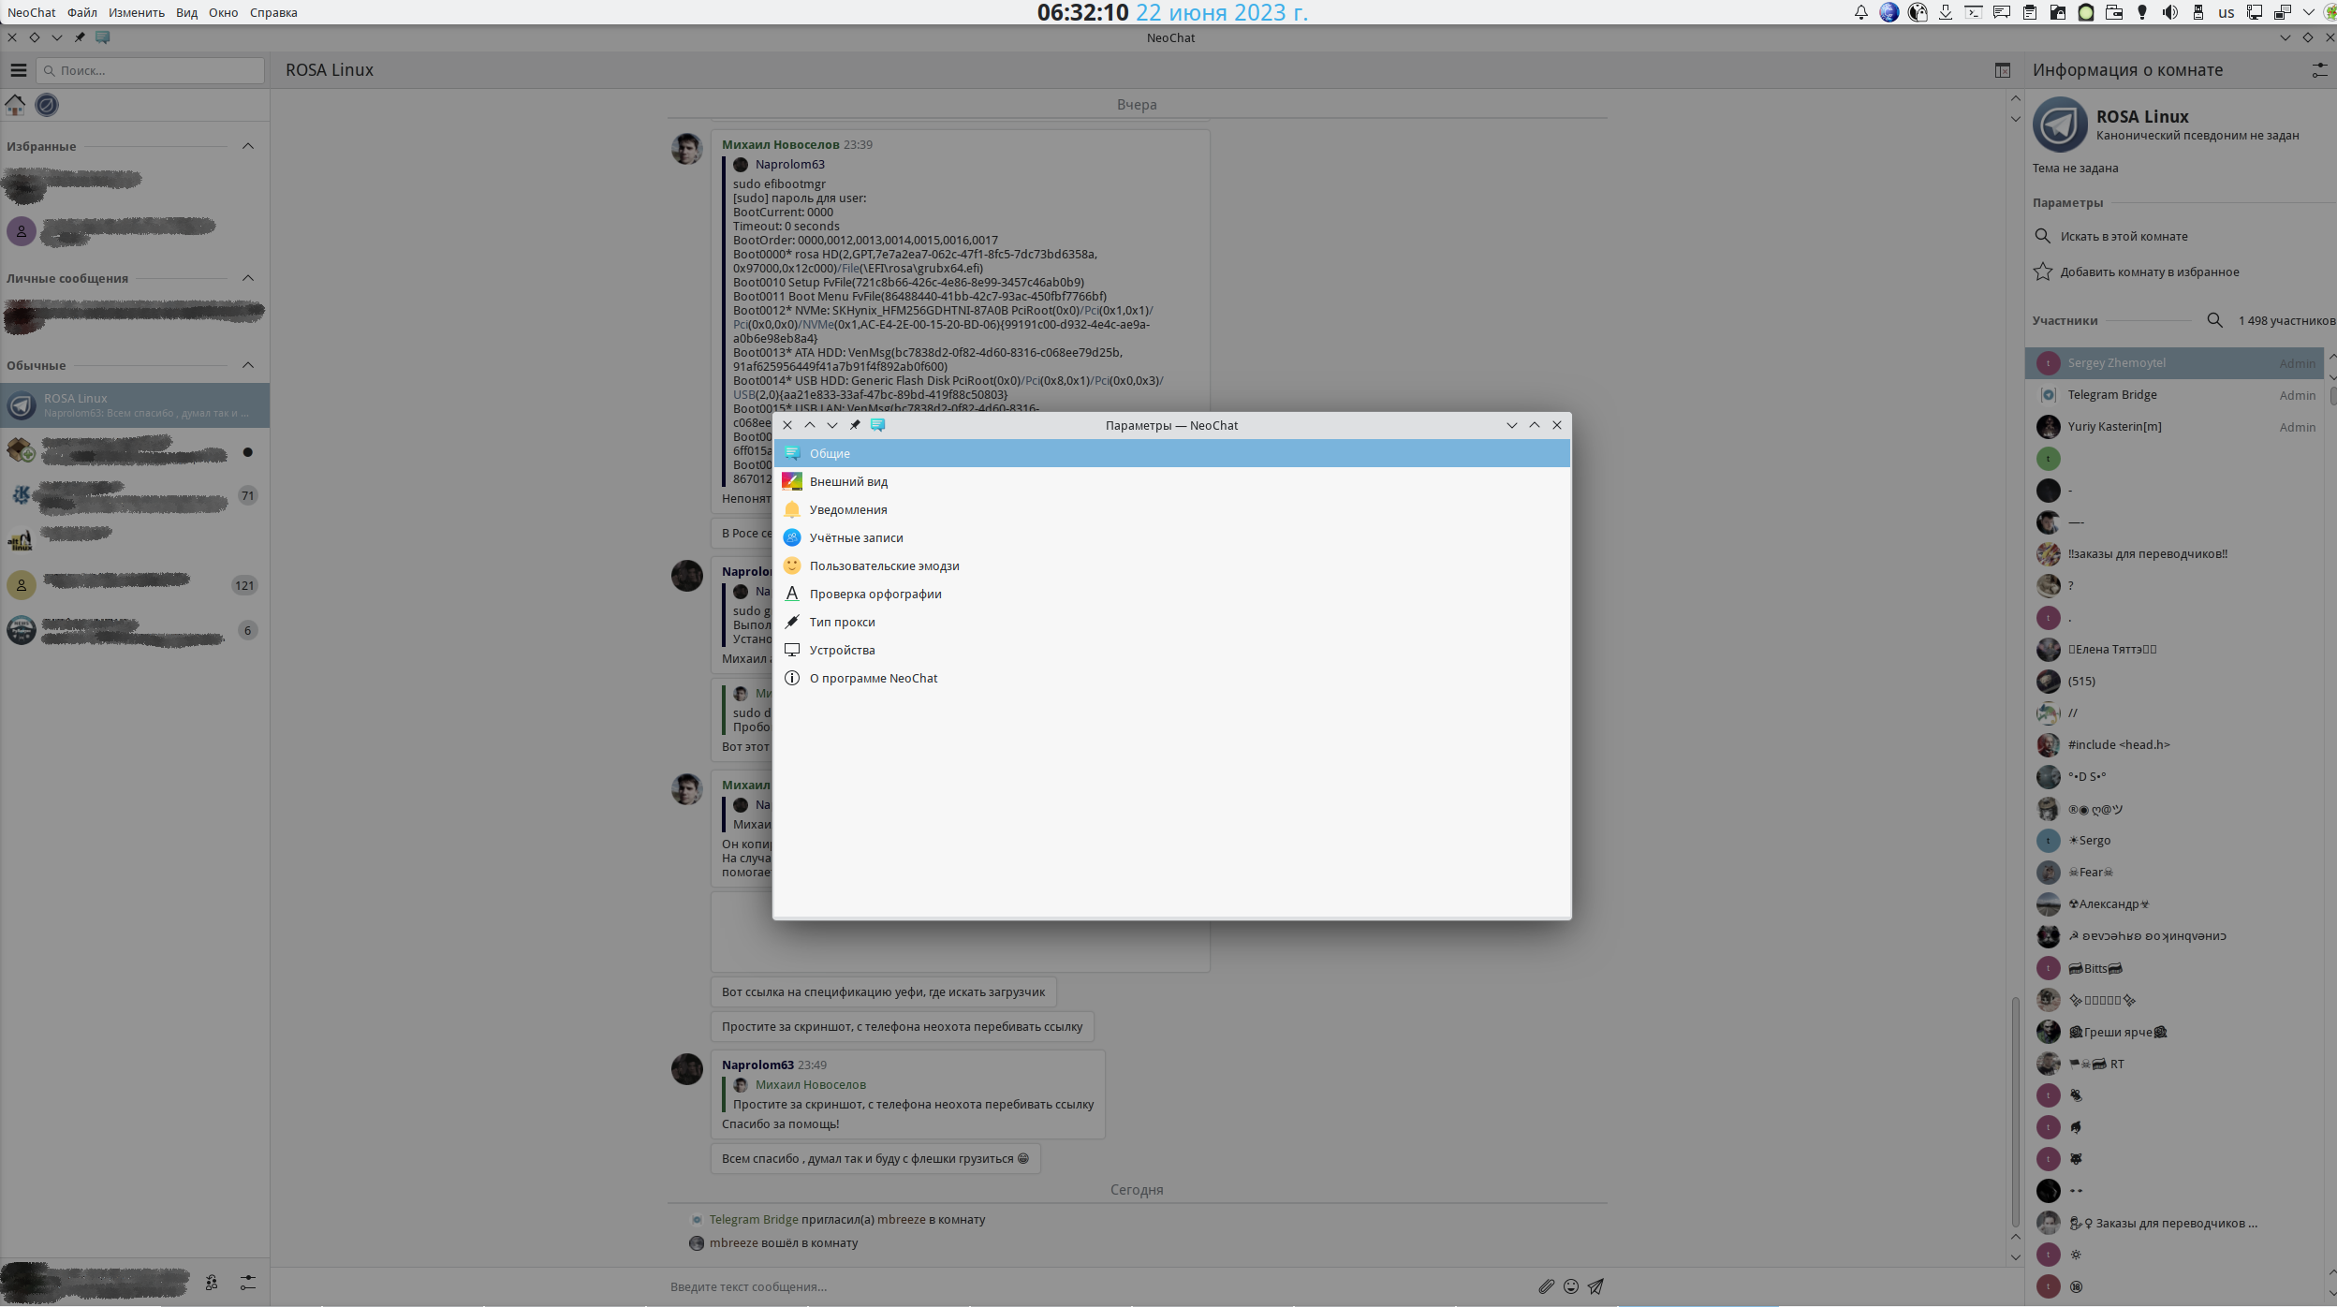
Task: Collapse the Обычные rooms section
Action: (248, 365)
